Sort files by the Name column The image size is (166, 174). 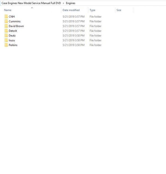pyautogui.click(x=8, y=10)
